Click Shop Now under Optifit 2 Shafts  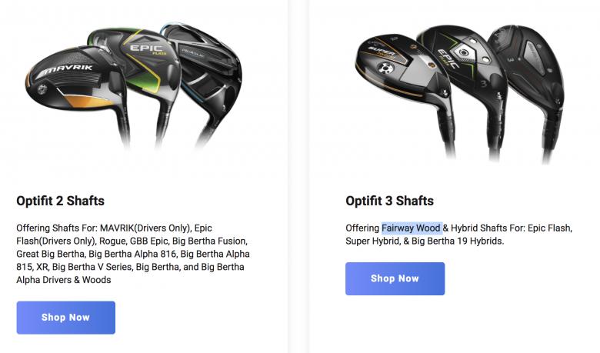[65, 318]
